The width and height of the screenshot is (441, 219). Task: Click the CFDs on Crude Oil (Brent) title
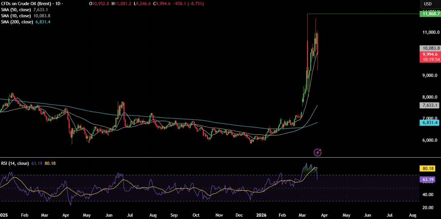25,4
